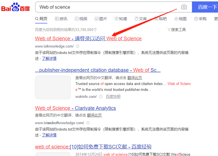Click www.isiknowledge.com/ URL text
This screenshot has width=218, height=156.
[x=54, y=46]
